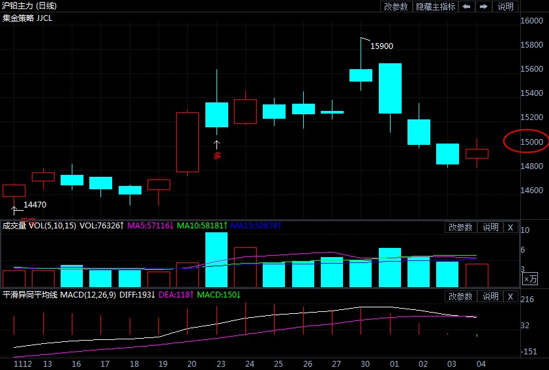Click the MA15:50879 value

pos(256,225)
